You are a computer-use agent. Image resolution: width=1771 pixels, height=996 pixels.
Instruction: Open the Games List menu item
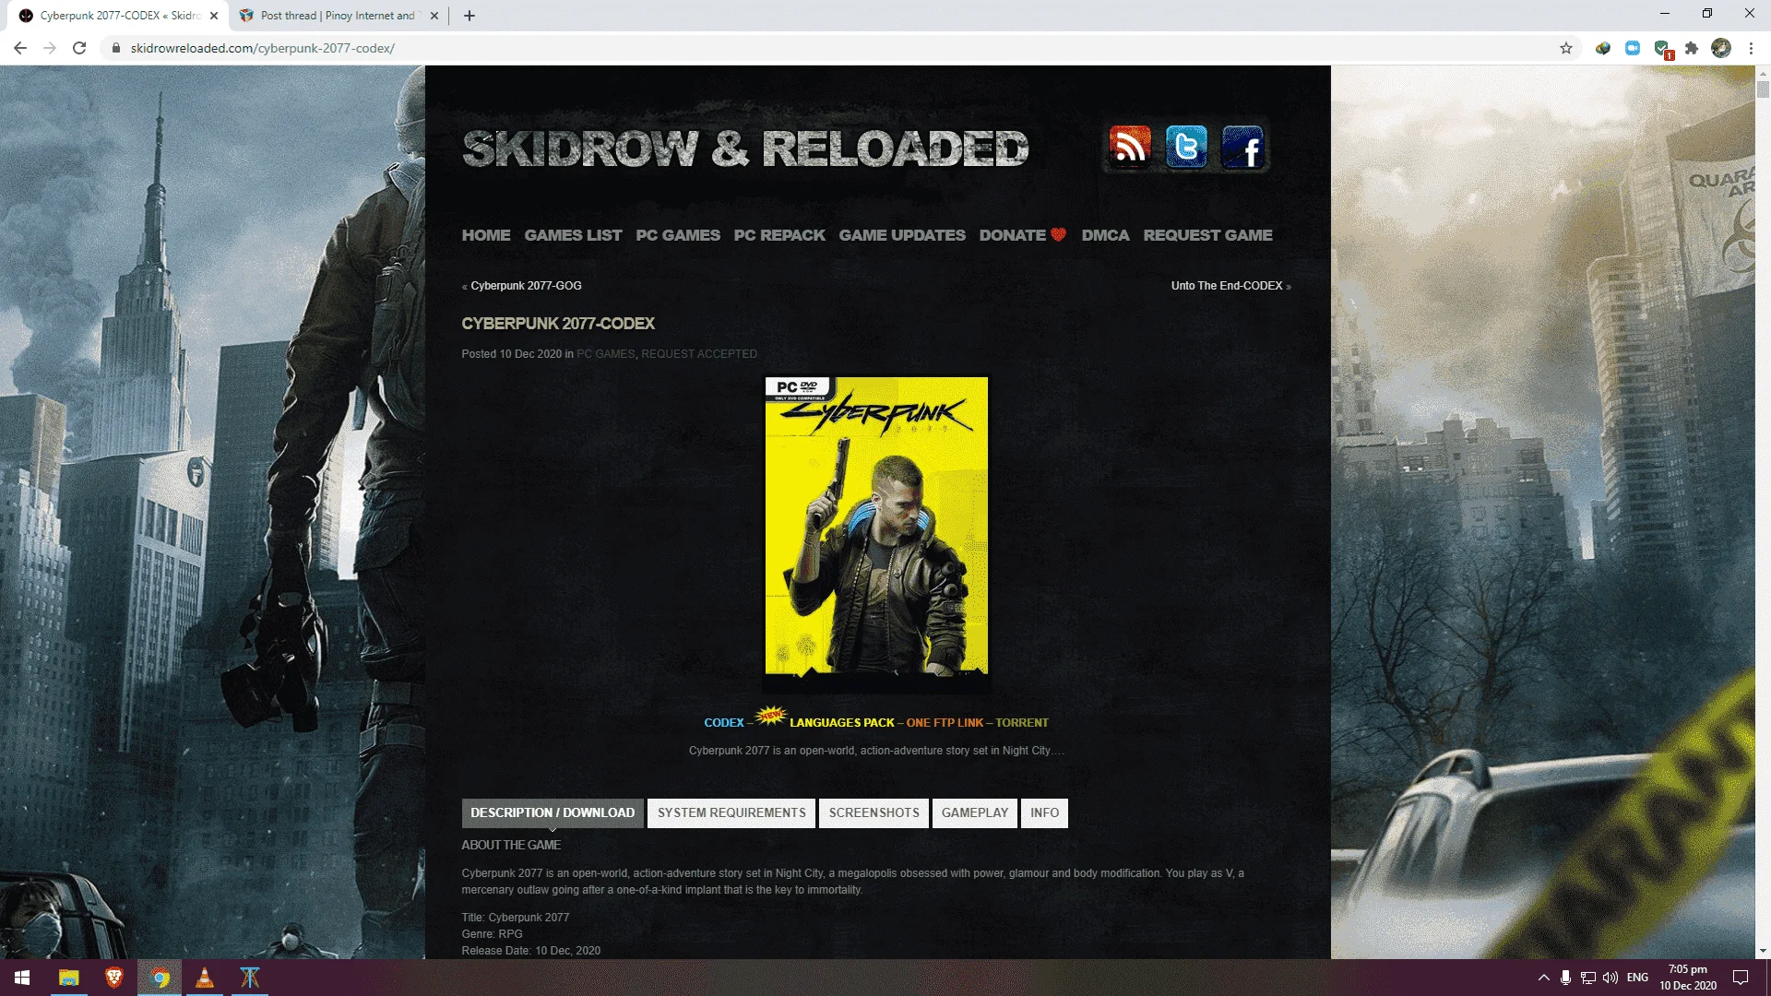tap(573, 235)
